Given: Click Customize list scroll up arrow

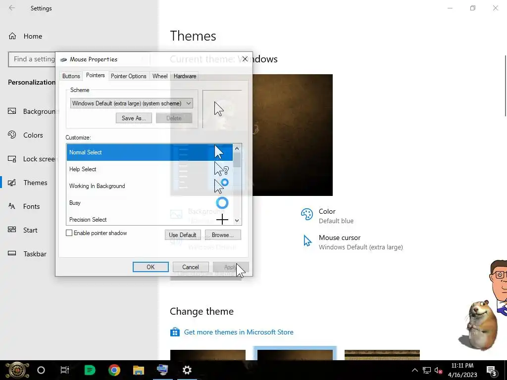Looking at the screenshot, I should coord(237,148).
